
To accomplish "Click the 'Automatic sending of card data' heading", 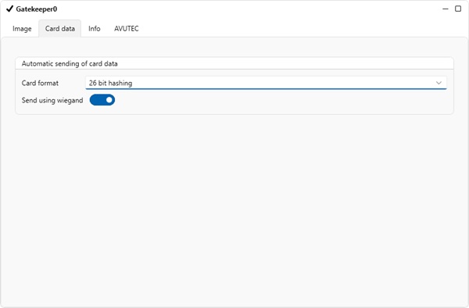I will pos(70,63).
